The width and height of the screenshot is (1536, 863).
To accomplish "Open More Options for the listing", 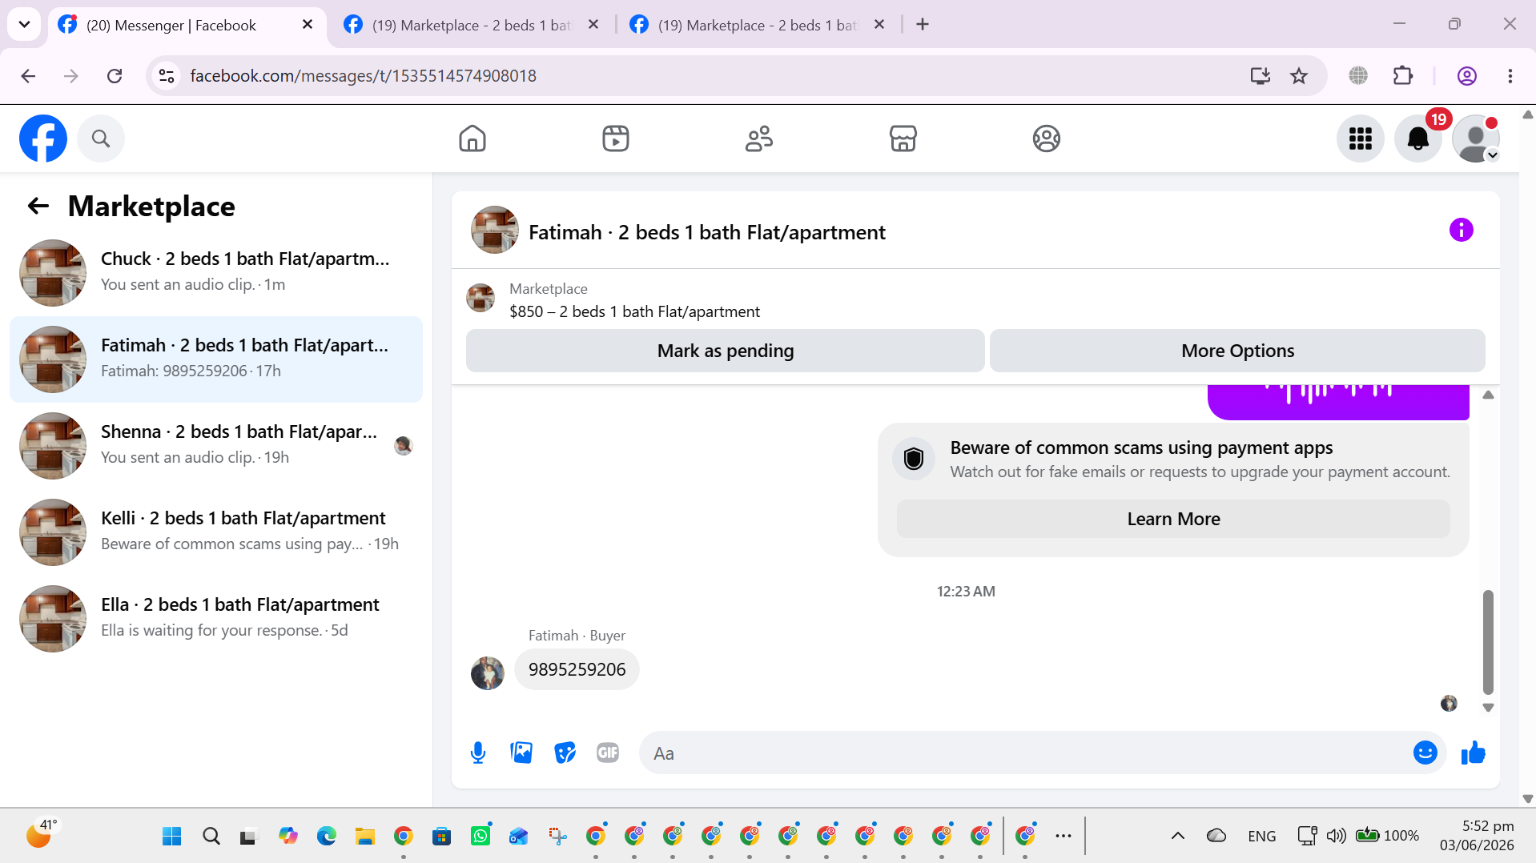I will 1237,351.
